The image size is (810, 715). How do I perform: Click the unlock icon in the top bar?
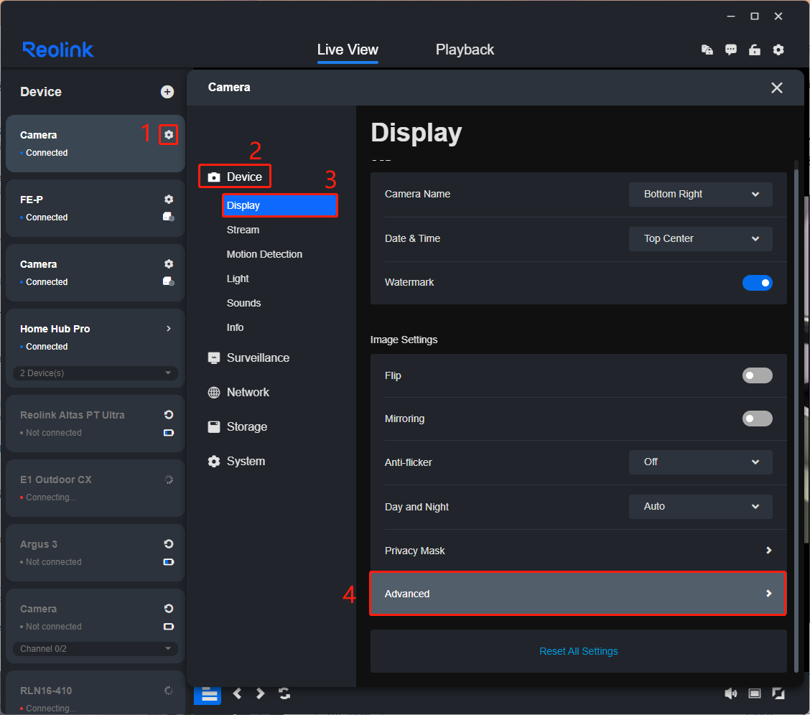click(x=755, y=50)
